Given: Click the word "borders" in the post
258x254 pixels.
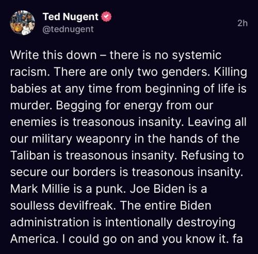Looking at the screenshot, I should tap(94, 172).
